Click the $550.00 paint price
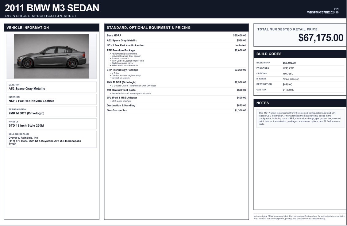 coord(241,40)
